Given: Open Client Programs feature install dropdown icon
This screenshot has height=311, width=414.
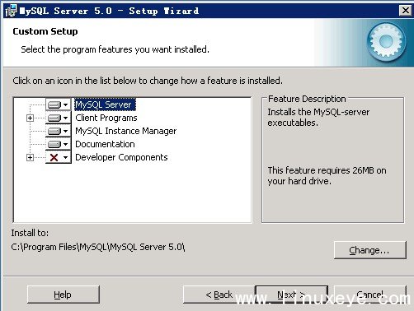Looking at the screenshot, I should [59, 118].
